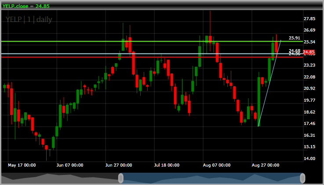The image size is (324, 185).
Task: Click the 25.91 price level label
Action: (294, 38)
